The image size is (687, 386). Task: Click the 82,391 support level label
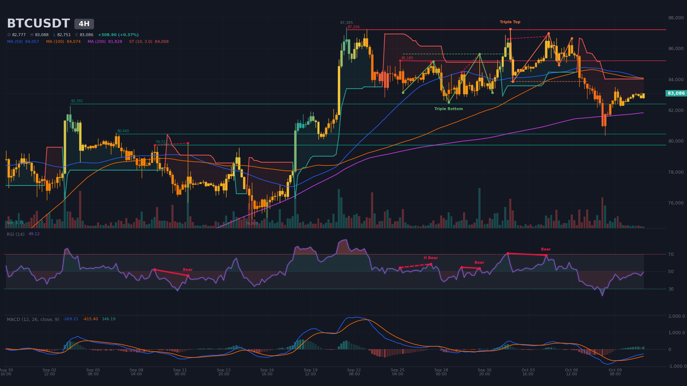click(77, 101)
